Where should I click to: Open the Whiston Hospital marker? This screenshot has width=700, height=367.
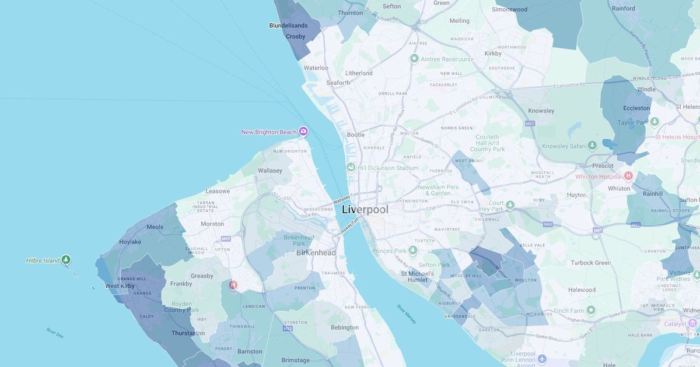pyautogui.click(x=628, y=176)
